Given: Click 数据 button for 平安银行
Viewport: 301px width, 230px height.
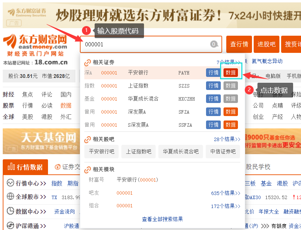Looking at the screenshot, I should [230, 73].
